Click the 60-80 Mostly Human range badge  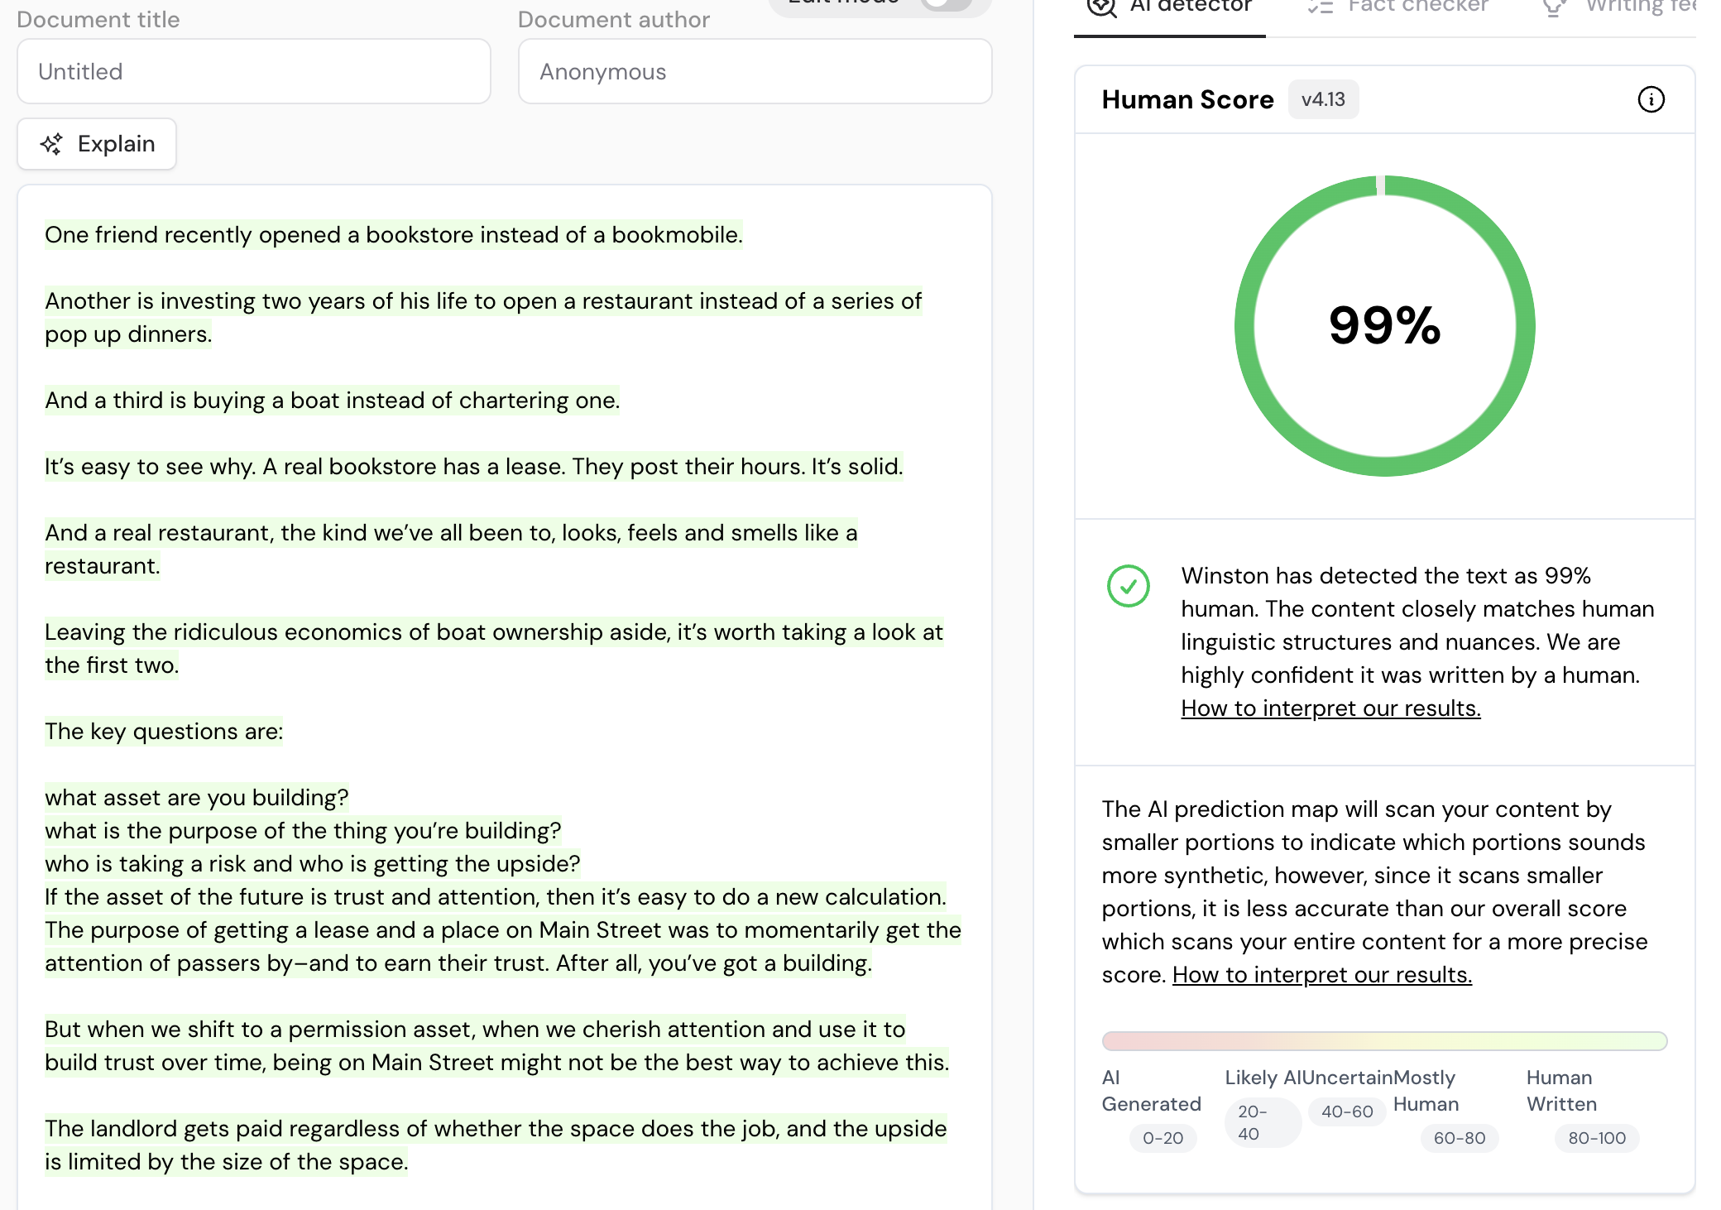1460,1138
